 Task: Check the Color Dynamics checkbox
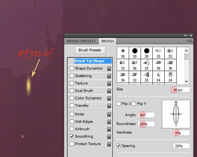72,98
